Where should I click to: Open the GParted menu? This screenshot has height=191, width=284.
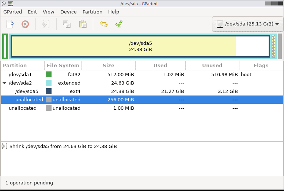(13, 12)
